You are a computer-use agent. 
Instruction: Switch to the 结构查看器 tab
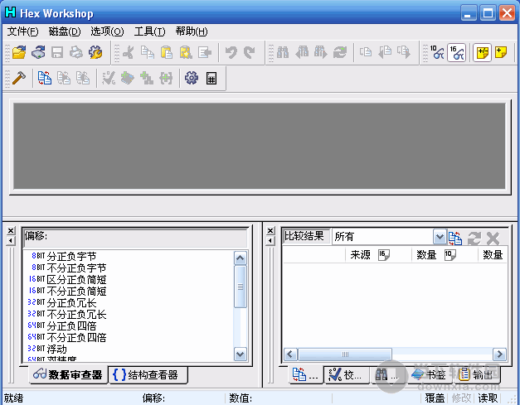point(148,374)
